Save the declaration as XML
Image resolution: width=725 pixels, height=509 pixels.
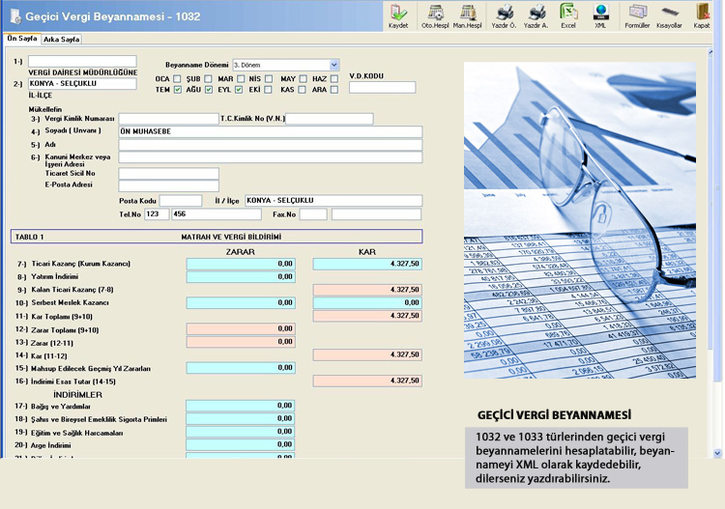point(600,15)
